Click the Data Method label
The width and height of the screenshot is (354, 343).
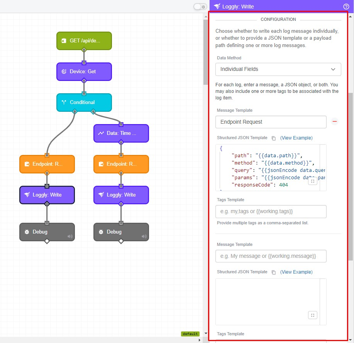click(x=229, y=58)
